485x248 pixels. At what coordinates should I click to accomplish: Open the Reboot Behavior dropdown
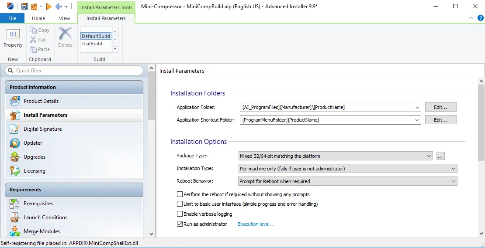pyautogui.click(x=454, y=181)
